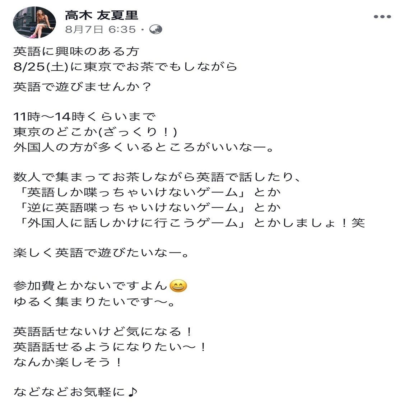
Task: Expand more actions with the ellipsis control
Action: [x=382, y=16]
